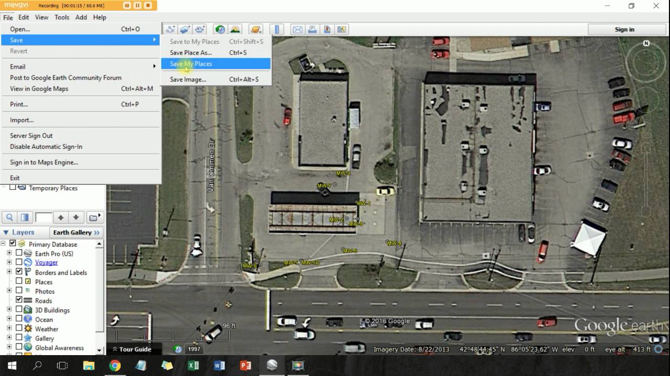Click the Voyager link in Layers
The height and width of the screenshot is (376, 670).
pos(46,262)
